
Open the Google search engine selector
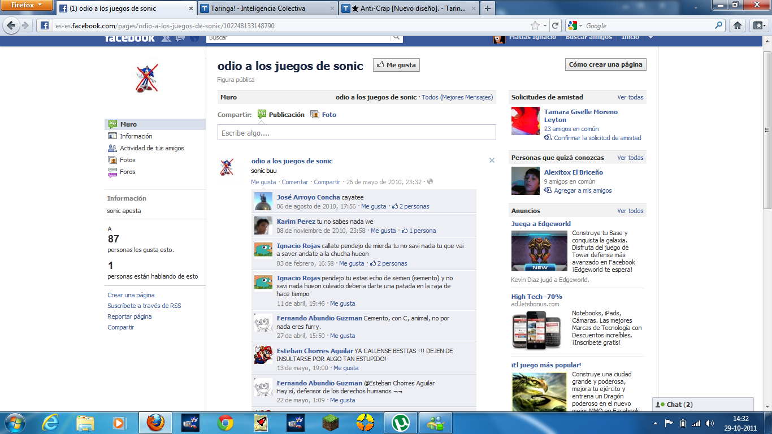point(575,25)
